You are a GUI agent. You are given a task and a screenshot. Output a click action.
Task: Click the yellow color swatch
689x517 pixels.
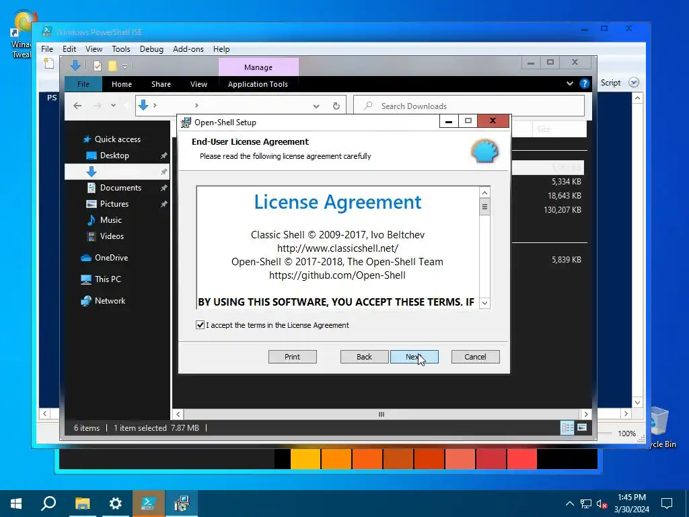[x=305, y=459]
